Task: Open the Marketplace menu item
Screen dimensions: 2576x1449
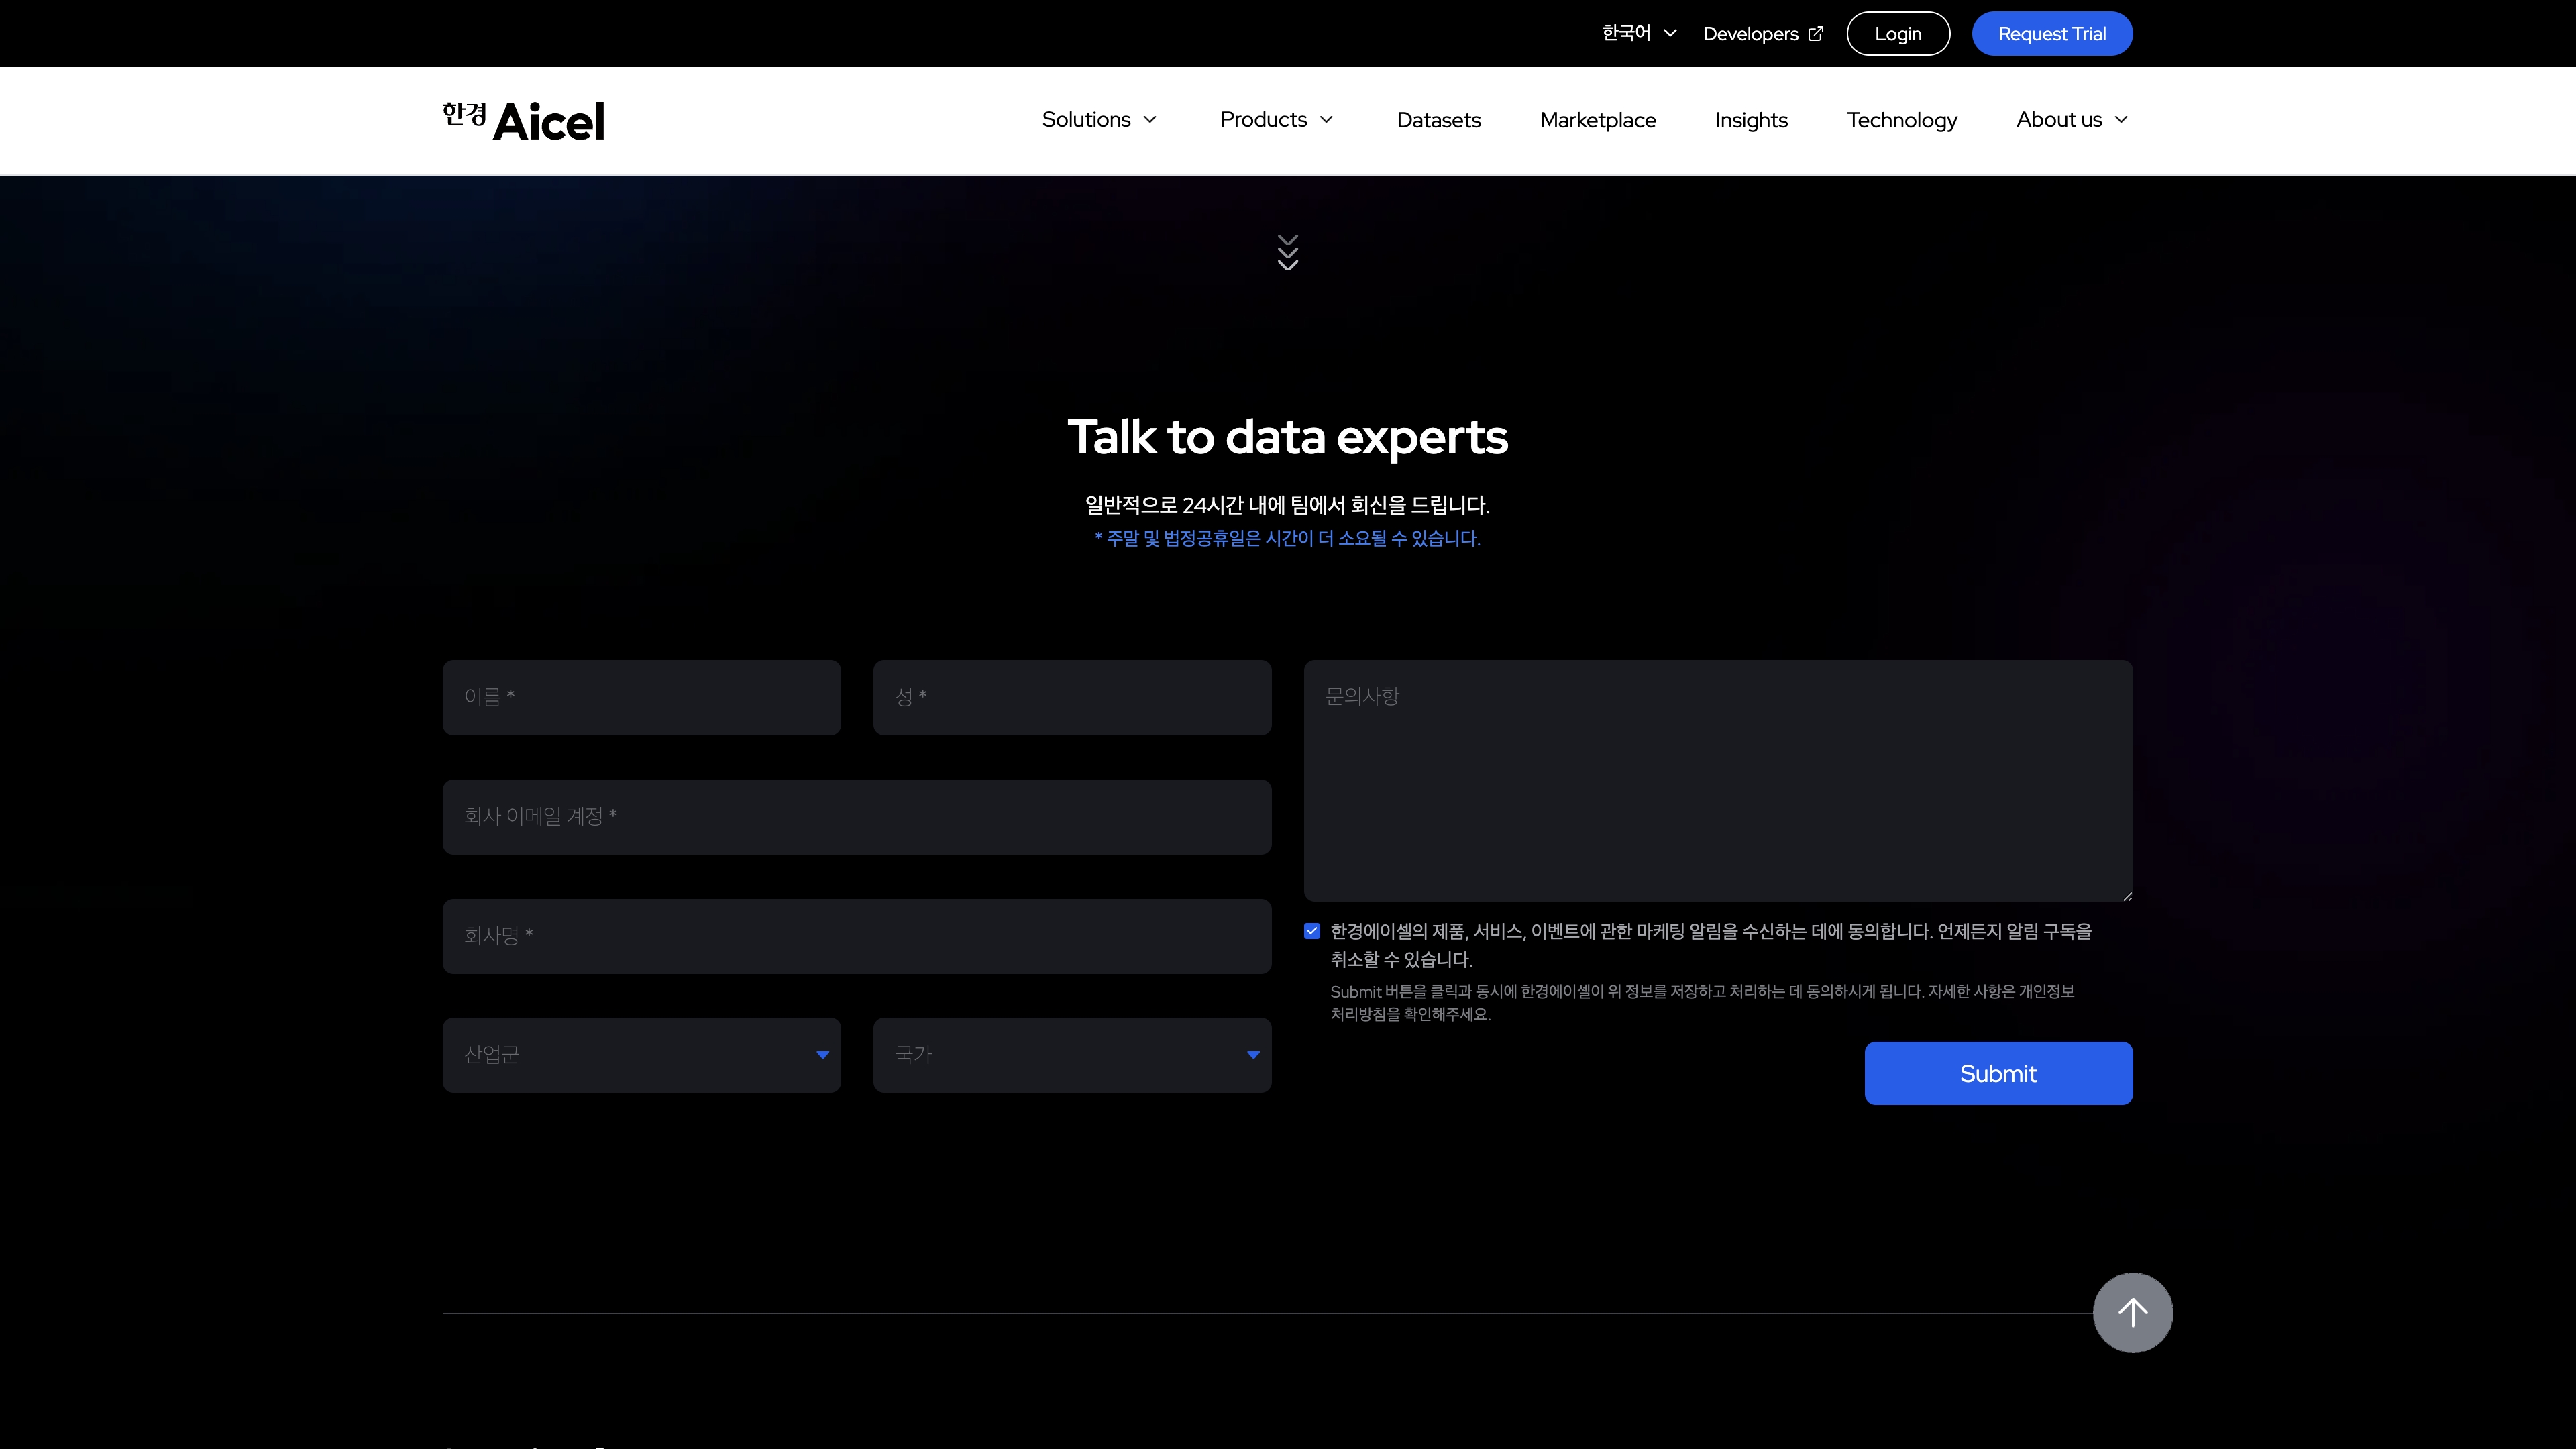Action: [x=1597, y=120]
